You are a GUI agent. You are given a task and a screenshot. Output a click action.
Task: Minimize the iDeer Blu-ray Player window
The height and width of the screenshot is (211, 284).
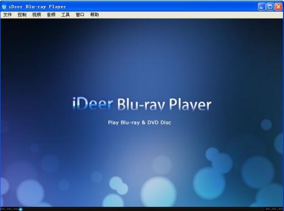click(x=261, y=7)
